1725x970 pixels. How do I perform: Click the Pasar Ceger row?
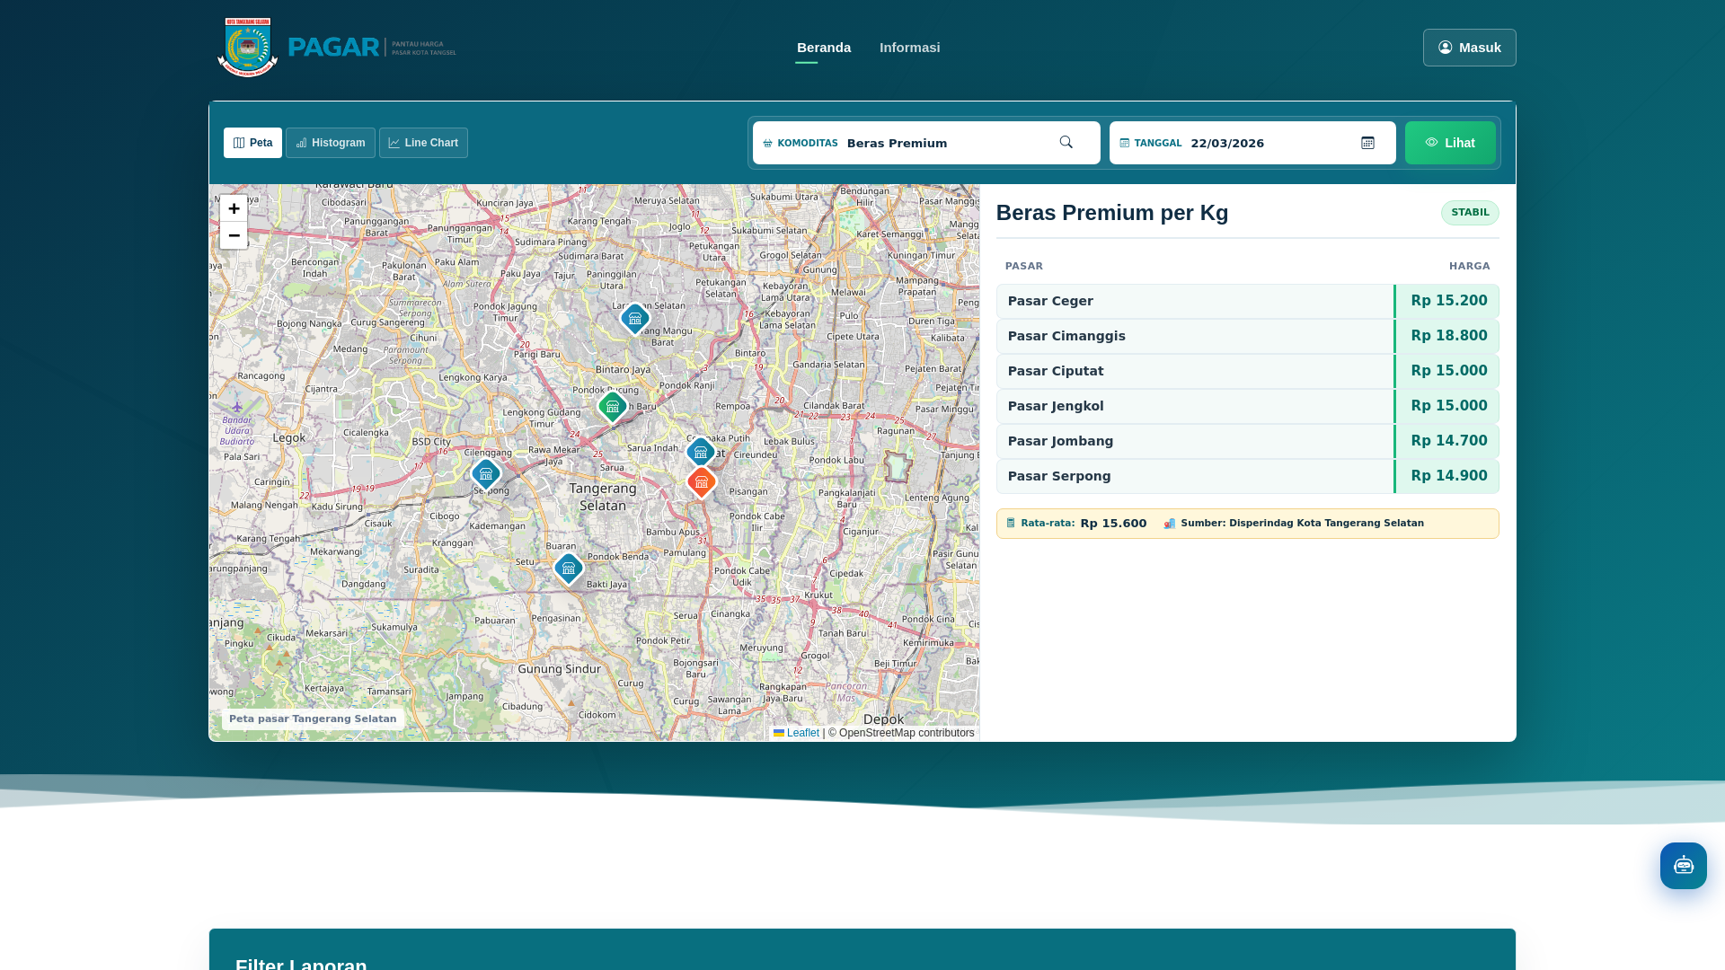coord(1247,301)
